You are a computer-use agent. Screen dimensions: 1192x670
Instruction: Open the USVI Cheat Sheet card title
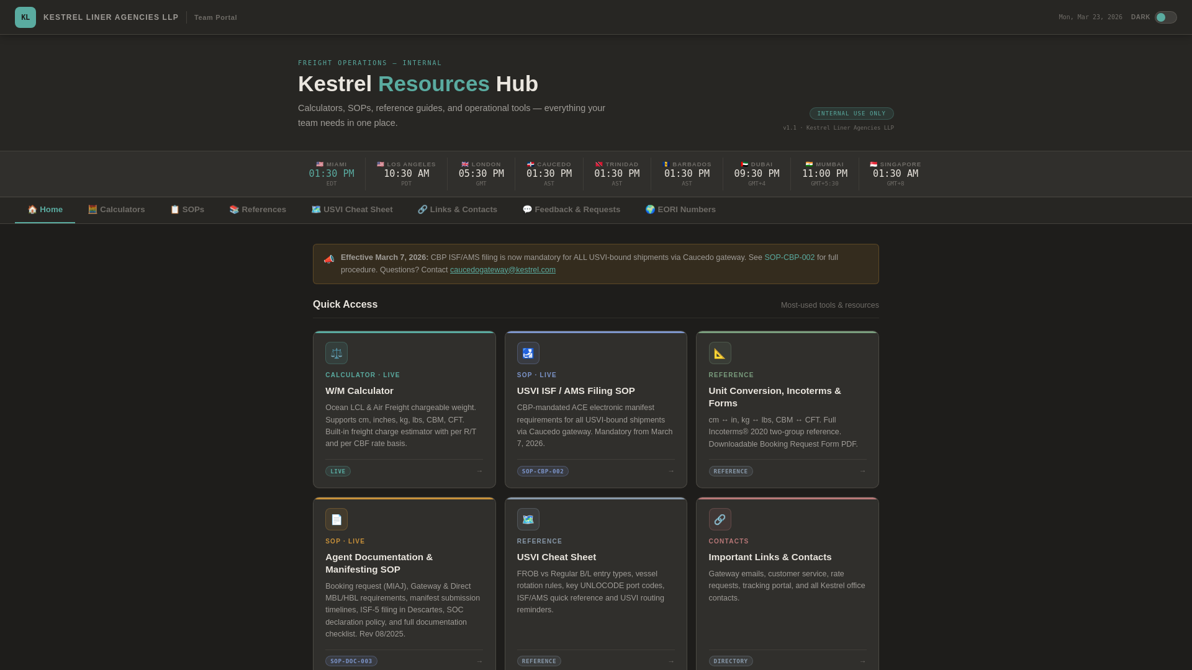(x=556, y=557)
